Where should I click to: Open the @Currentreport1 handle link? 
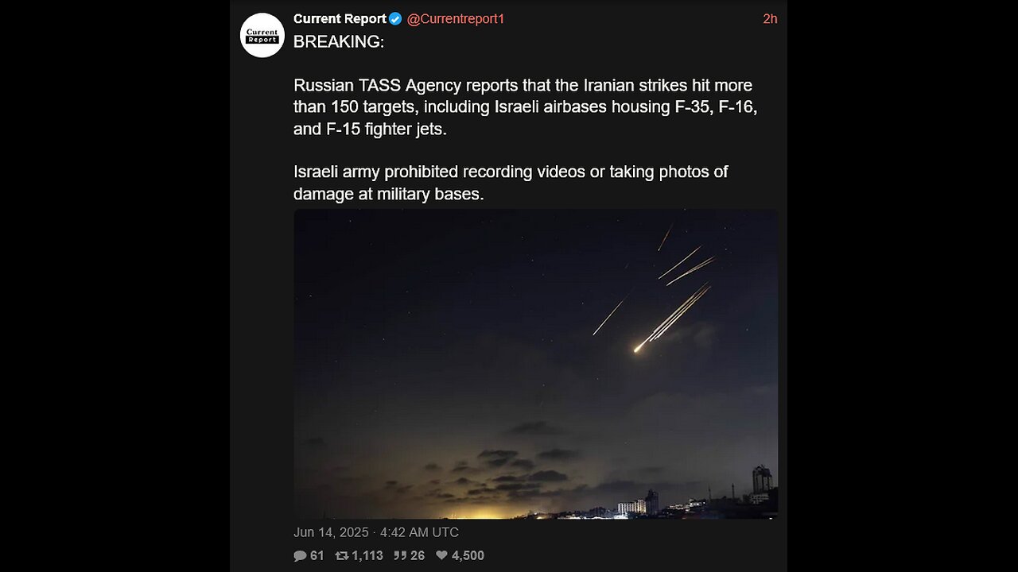456,19
